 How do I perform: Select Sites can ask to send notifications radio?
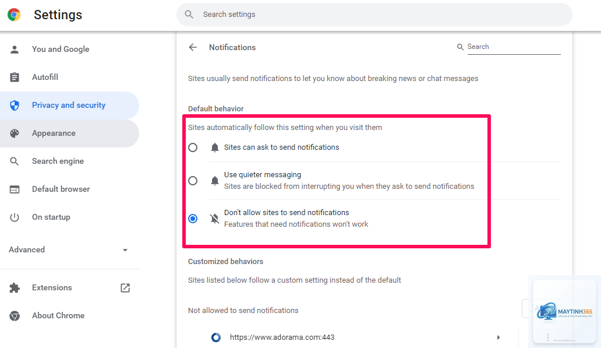click(193, 147)
